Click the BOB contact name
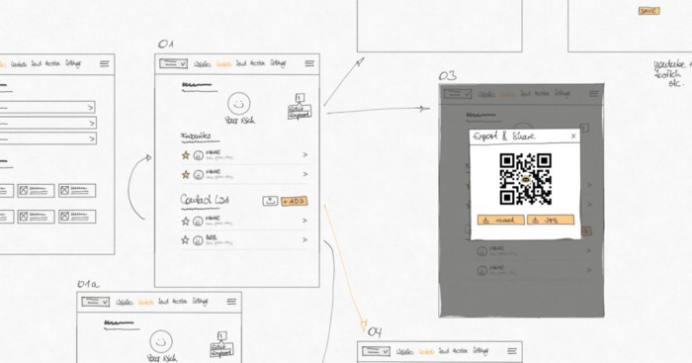This screenshot has width=692, height=363. 211,237
